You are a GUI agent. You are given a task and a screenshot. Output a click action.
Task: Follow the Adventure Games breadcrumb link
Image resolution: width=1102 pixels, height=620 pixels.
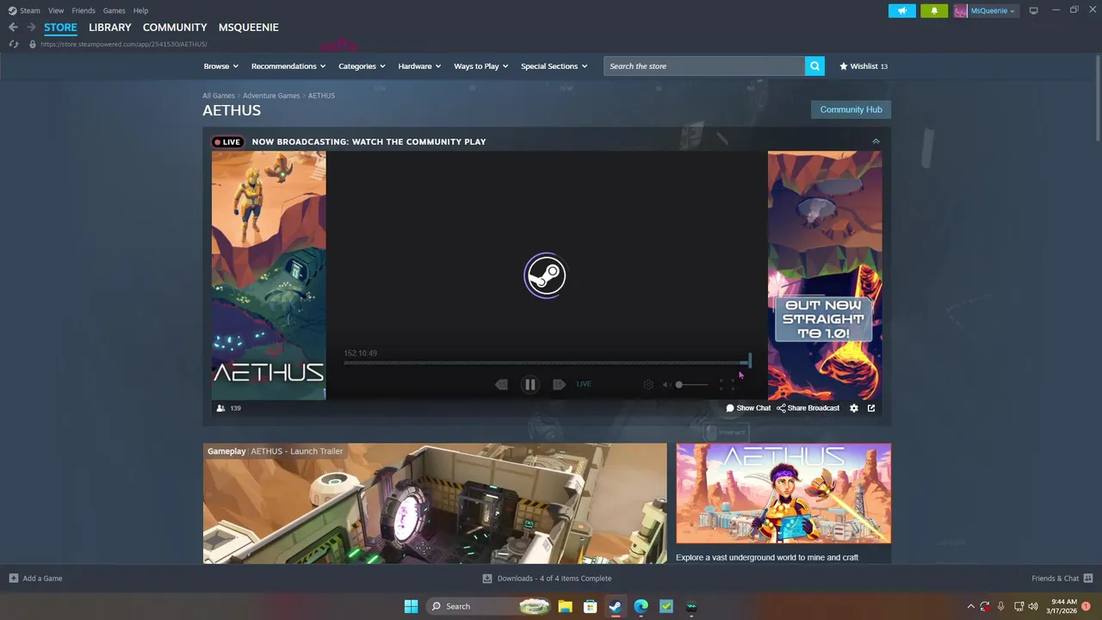tap(271, 96)
